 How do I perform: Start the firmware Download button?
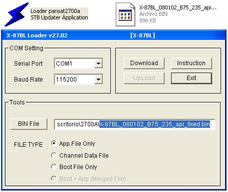pyautogui.click(x=144, y=63)
